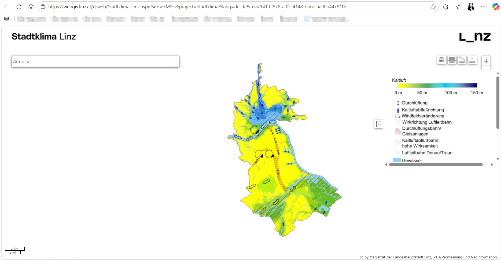Click the Stadtklima Linz title
Image resolution: width=501 pixels, height=260 pixels.
(44, 36)
